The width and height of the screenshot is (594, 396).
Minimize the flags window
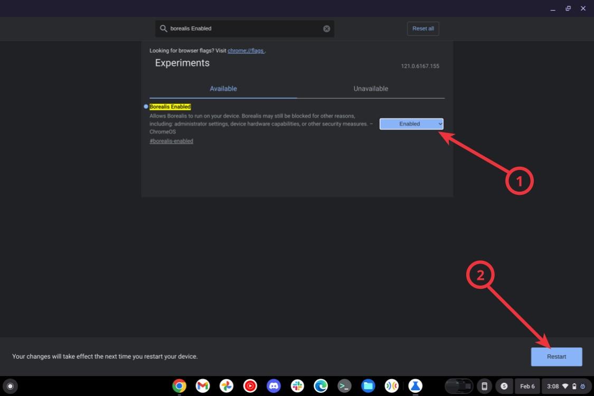tap(553, 8)
